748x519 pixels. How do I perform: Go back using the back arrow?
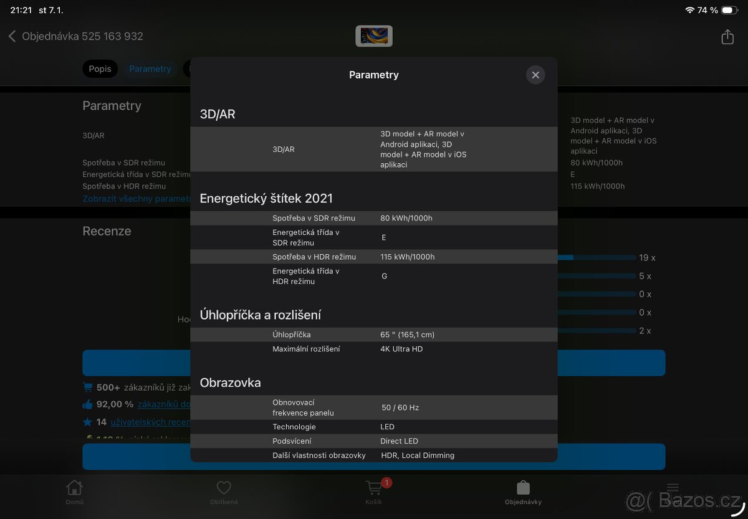click(12, 36)
